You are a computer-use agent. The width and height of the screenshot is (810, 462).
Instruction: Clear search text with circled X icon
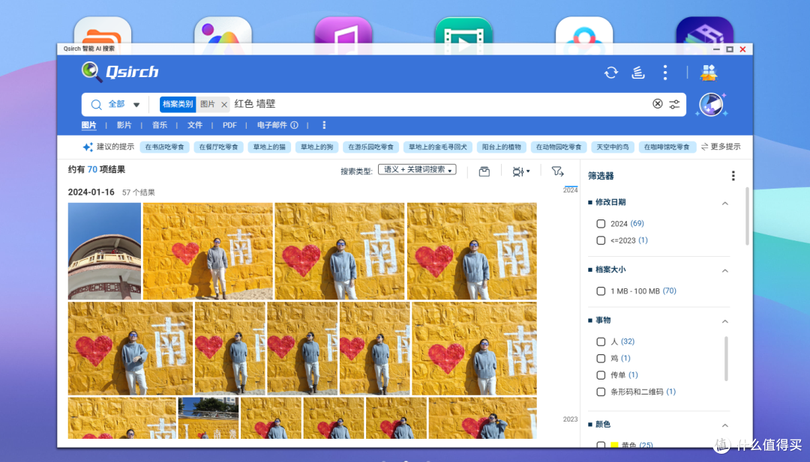coord(657,104)
